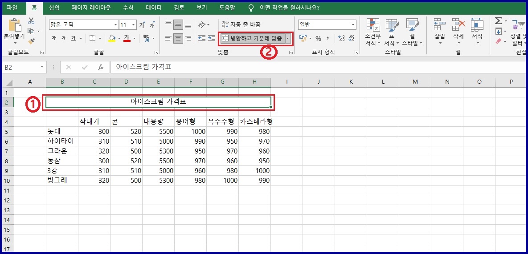Click the accounting number format icon
The width and height of the screenshot is (528, 254).
[x=303, y=38]
